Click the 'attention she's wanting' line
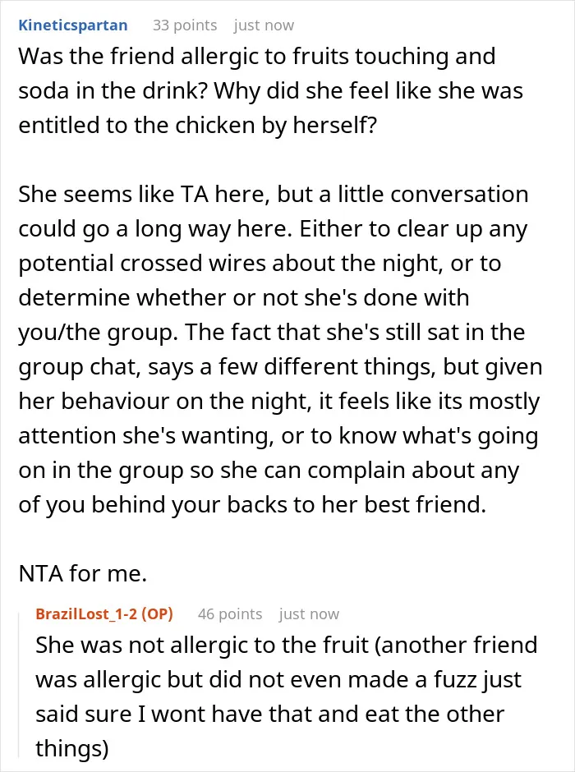Viewport: 575px width, 772px height. [278, 435]
